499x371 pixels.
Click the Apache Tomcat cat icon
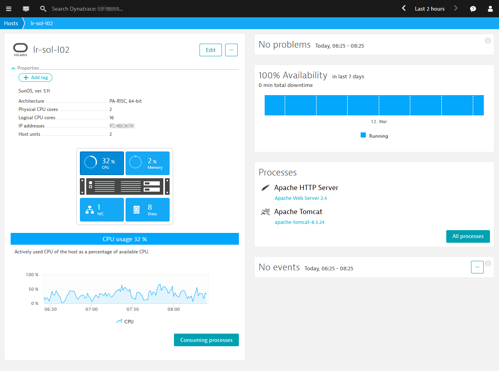point(265,212)
